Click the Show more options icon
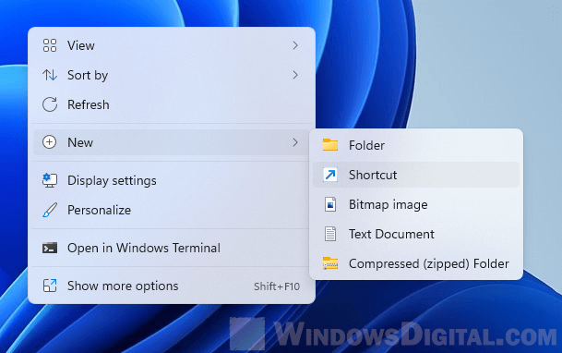The image size is (562, 353). pos(50,286)
